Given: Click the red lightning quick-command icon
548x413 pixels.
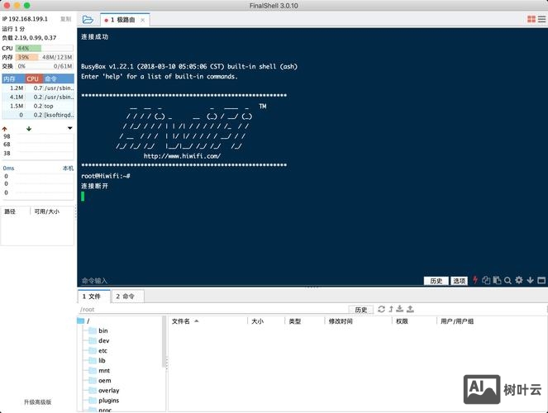Looking at the screenshot, I should click(474, 281).
